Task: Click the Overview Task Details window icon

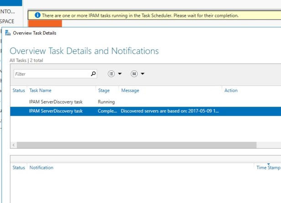Action: pos(8,33)
